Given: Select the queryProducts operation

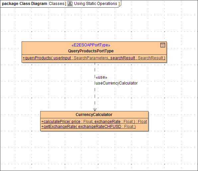Looking at the screenshot, I should [x=94, y=58].
